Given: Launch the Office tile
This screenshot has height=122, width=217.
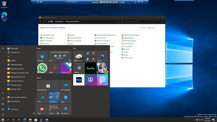Looking at the screenshot, I should pyautogui.click(x=54, y=68).
